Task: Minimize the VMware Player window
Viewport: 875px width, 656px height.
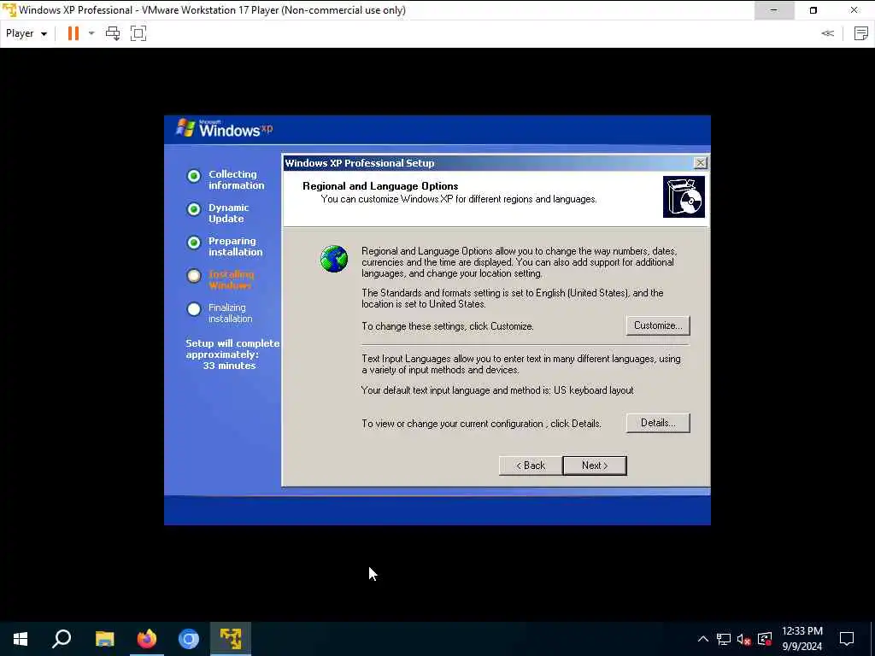Action: tap(774, 10)
